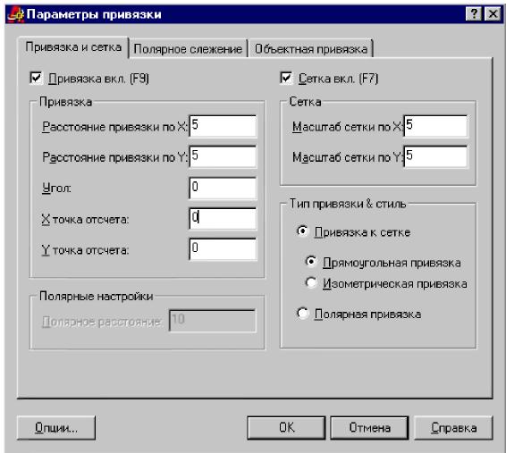Click the Отмена button

tap(369, 428)
